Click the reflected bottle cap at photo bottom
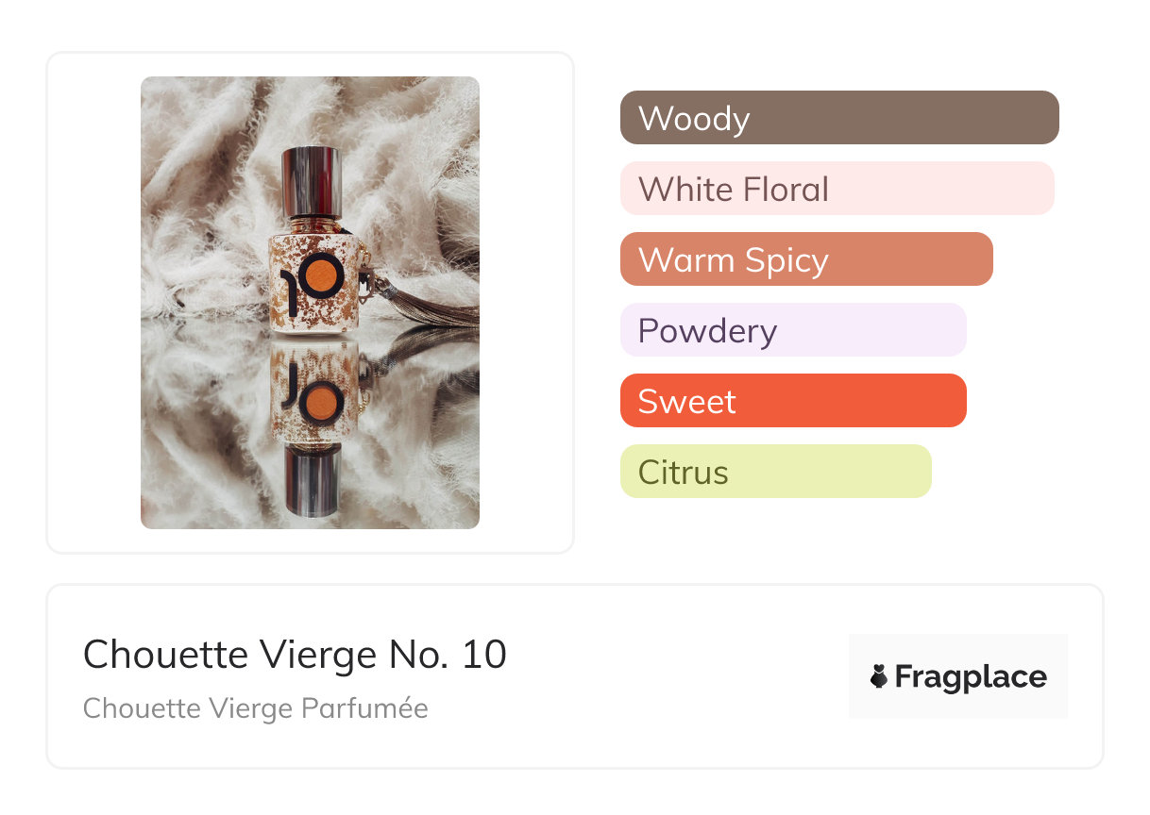Image resolution: width=1150 pixels, height=815 pixels. [x=311, y=478]
